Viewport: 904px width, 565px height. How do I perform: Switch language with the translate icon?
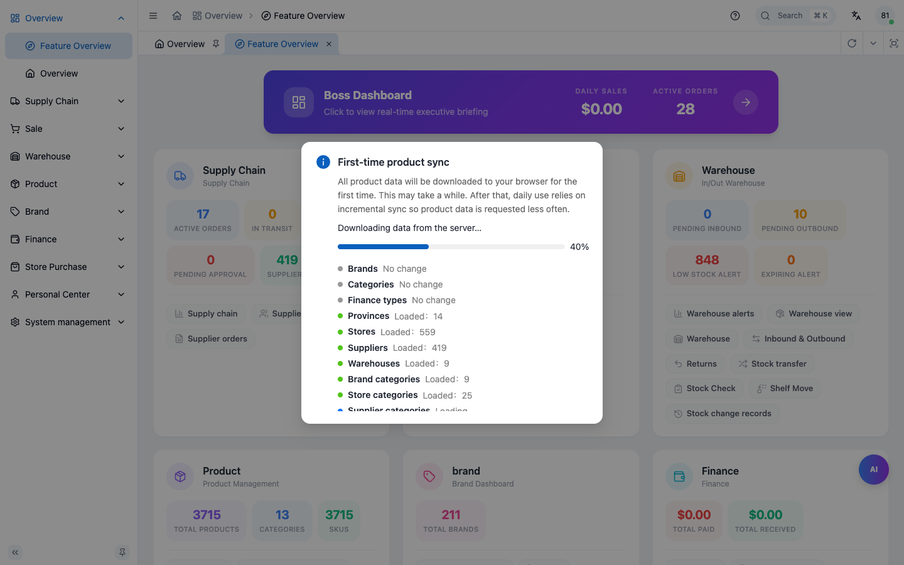coord(856,16)
